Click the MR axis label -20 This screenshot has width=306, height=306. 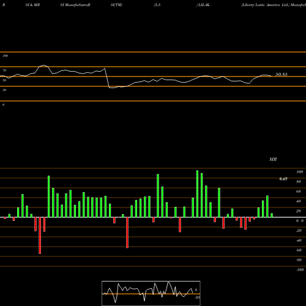[x=299, y=231]
